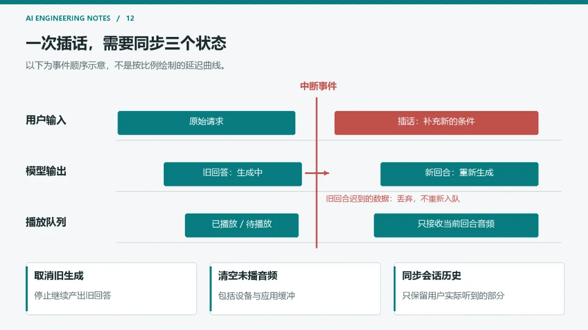Image resolution: width=588 pixels, height=330 pixels.
Task: Click the red arrow after '旧回答：生成中'
Action: pos(317,173)
